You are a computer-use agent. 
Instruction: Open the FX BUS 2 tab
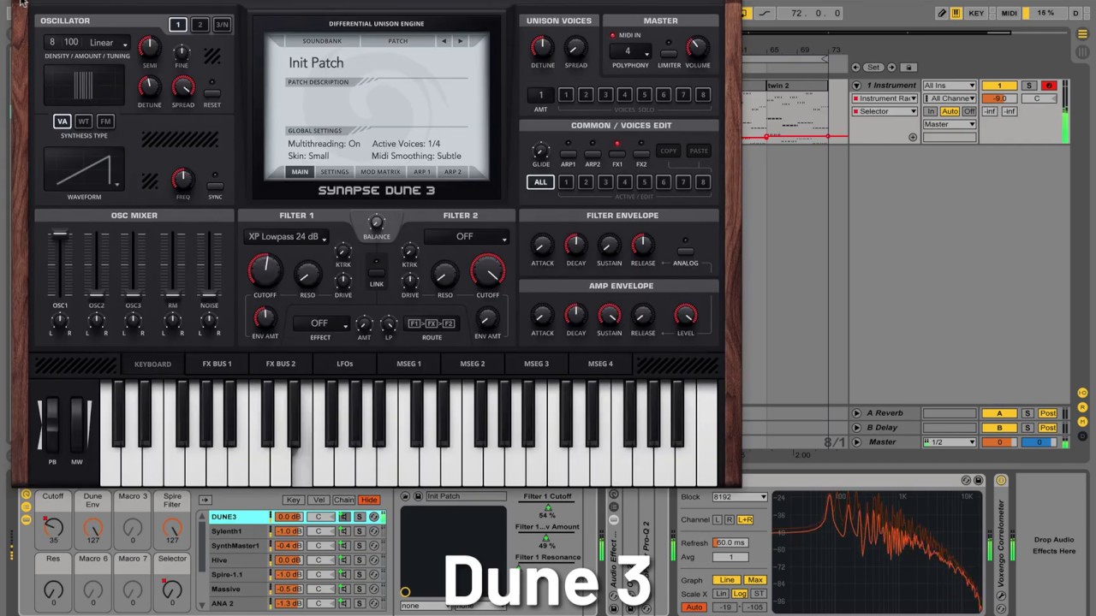280,364
